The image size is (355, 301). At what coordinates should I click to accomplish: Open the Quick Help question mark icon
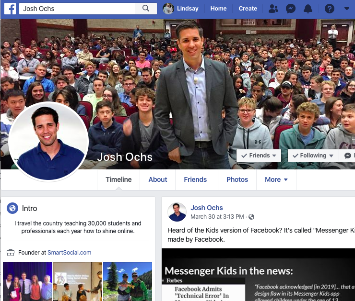tap(330, 9)
